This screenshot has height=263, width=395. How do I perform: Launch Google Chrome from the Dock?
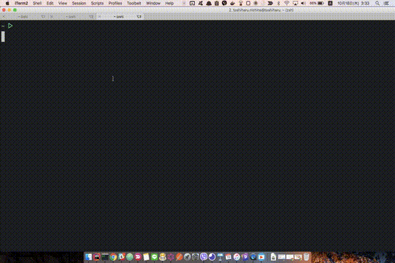point(113,256)
